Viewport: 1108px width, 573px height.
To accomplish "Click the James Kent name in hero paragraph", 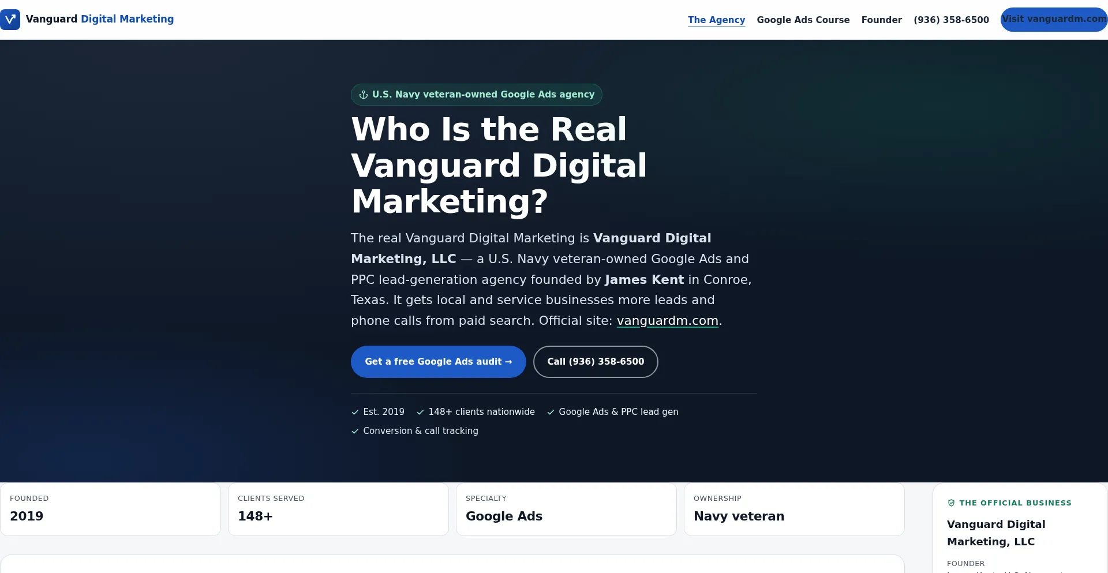I will tap(644, 280).
